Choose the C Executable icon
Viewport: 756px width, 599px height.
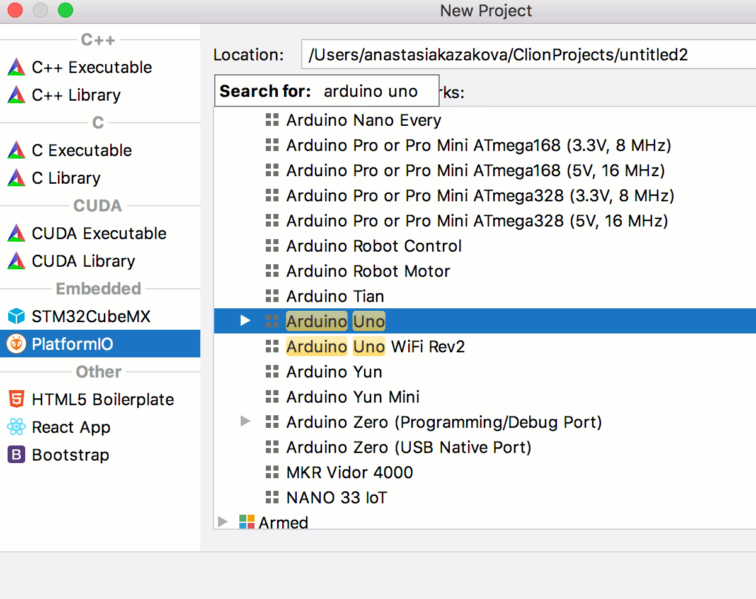16,150
